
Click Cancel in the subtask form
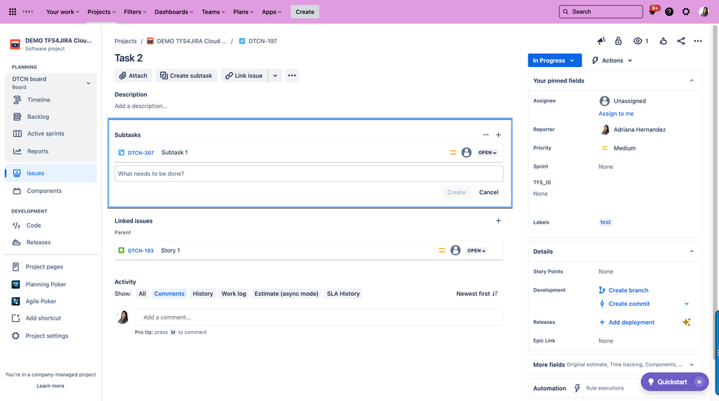(489, 192)
